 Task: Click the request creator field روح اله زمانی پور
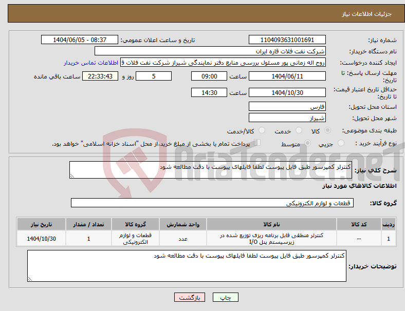pyautogui.click(x=223, y=63)
